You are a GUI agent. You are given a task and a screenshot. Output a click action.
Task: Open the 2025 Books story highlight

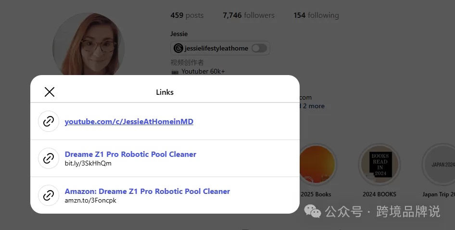coord(316,165)
